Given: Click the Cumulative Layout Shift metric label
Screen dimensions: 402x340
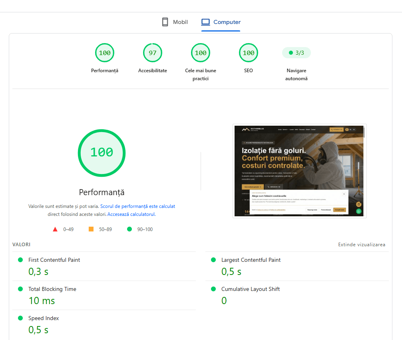Looking at the screenshot, I should [x=251, y=289].
